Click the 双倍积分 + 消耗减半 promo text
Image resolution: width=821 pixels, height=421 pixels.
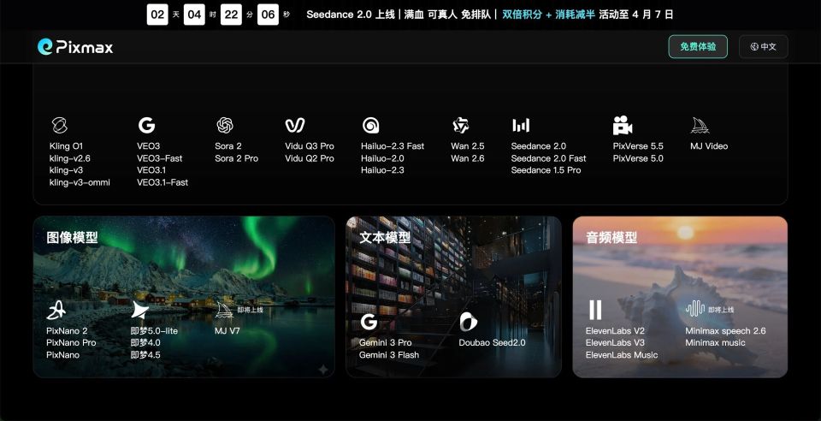pos(548,15)
